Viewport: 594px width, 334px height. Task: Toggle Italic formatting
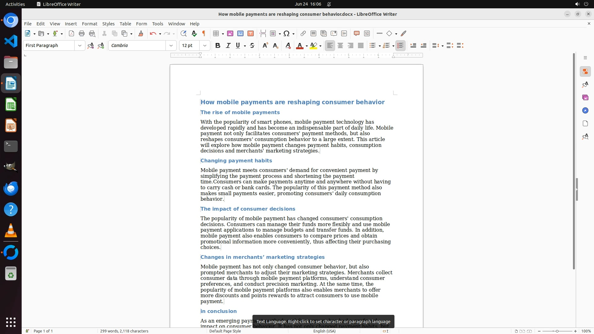point(228,45)
